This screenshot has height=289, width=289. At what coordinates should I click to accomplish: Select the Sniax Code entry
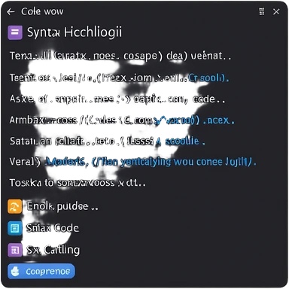coord(53,228)
